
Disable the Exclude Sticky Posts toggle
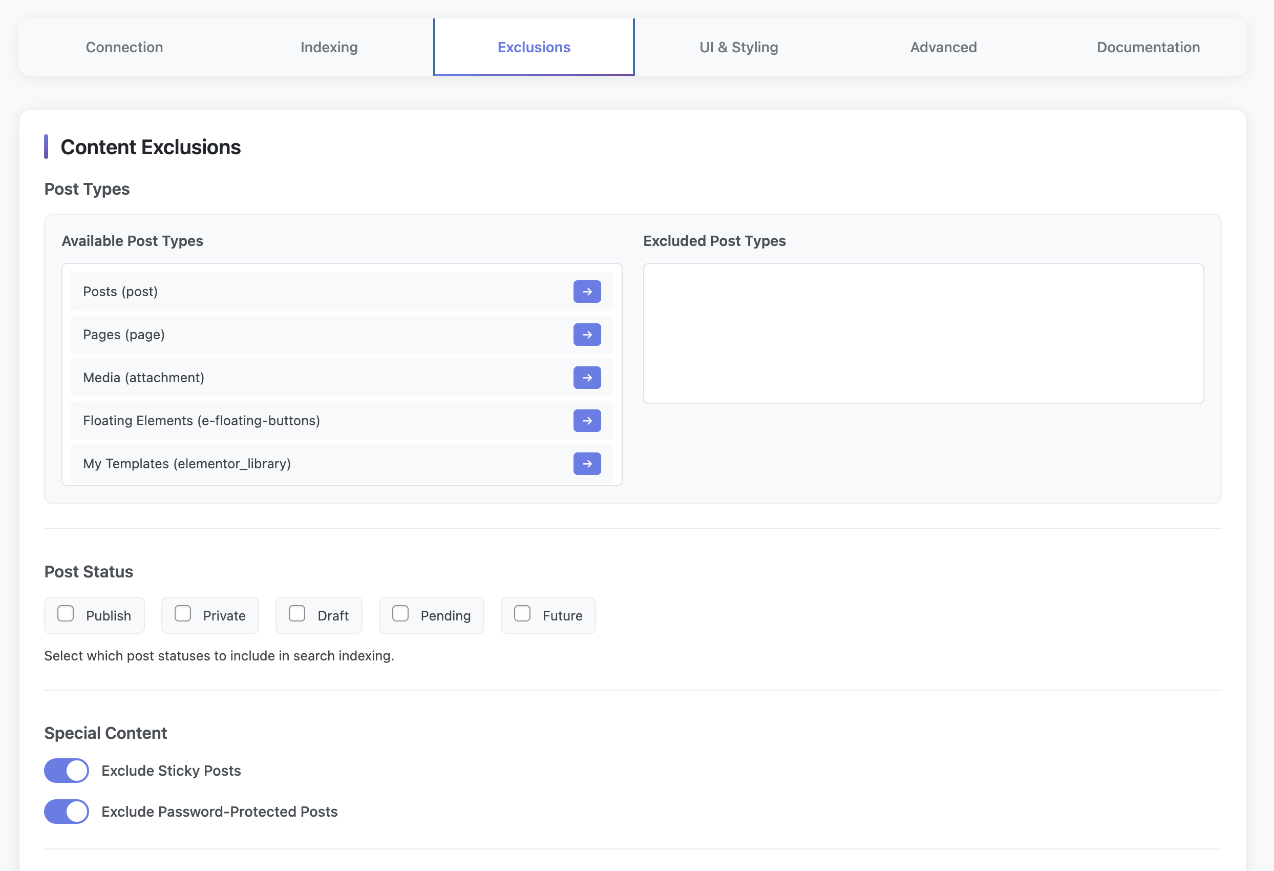click(66, 770)
